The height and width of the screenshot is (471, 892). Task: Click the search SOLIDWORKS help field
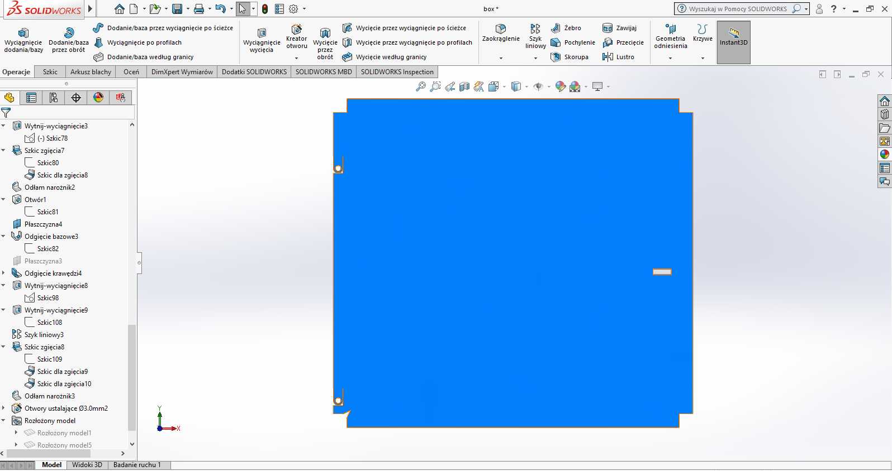coord(738,9)
